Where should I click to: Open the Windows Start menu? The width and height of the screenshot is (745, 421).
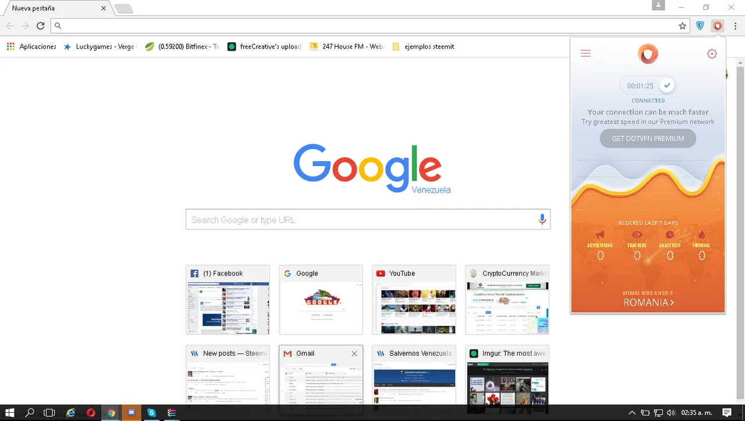pyautogui.click(x=10, y=413)
